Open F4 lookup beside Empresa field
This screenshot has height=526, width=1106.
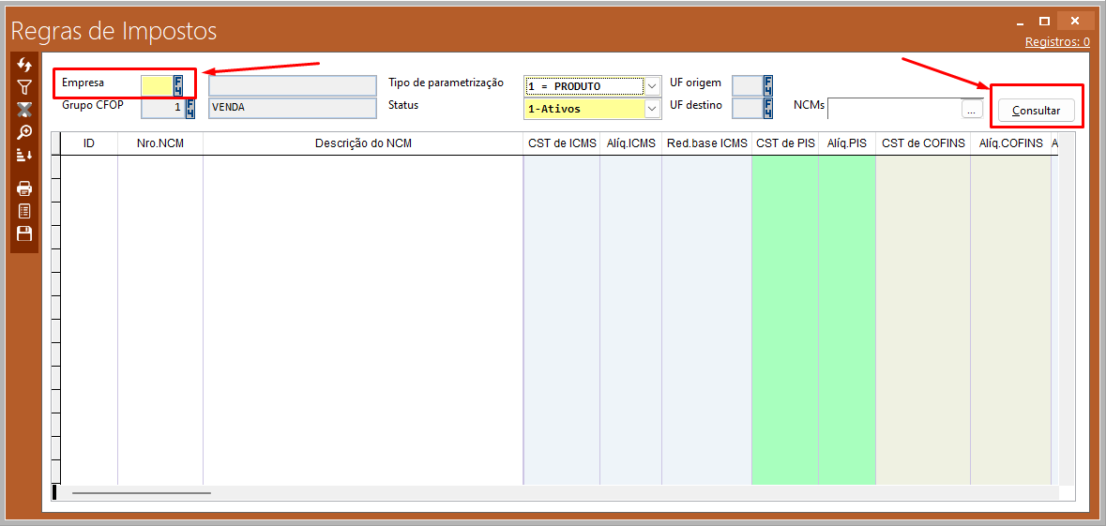click(179, 85)
